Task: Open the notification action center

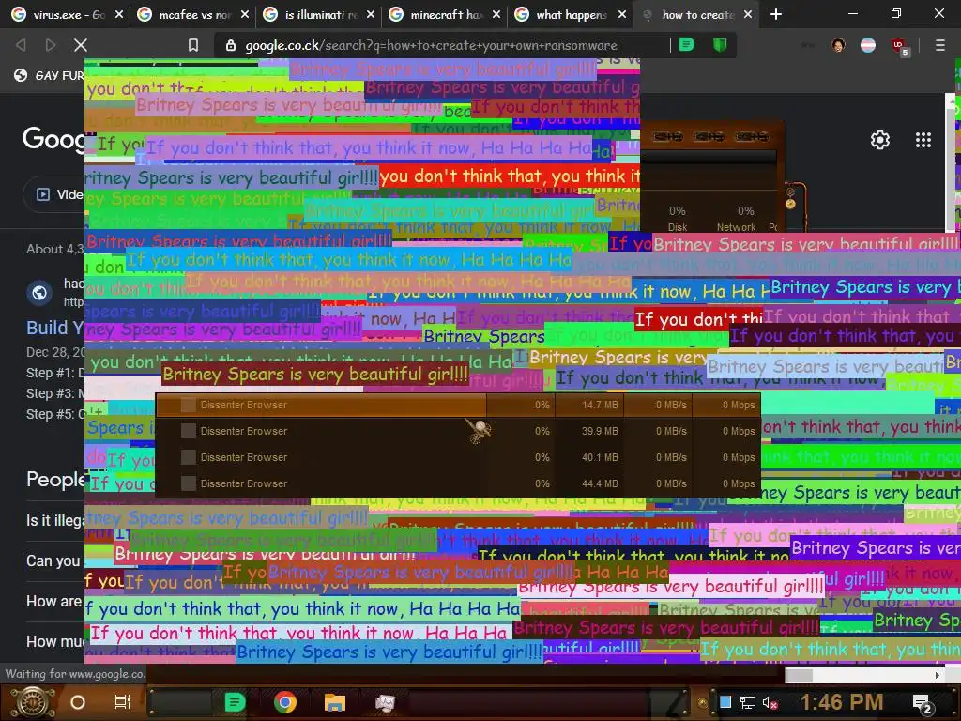Action: (x=922, y=703)
